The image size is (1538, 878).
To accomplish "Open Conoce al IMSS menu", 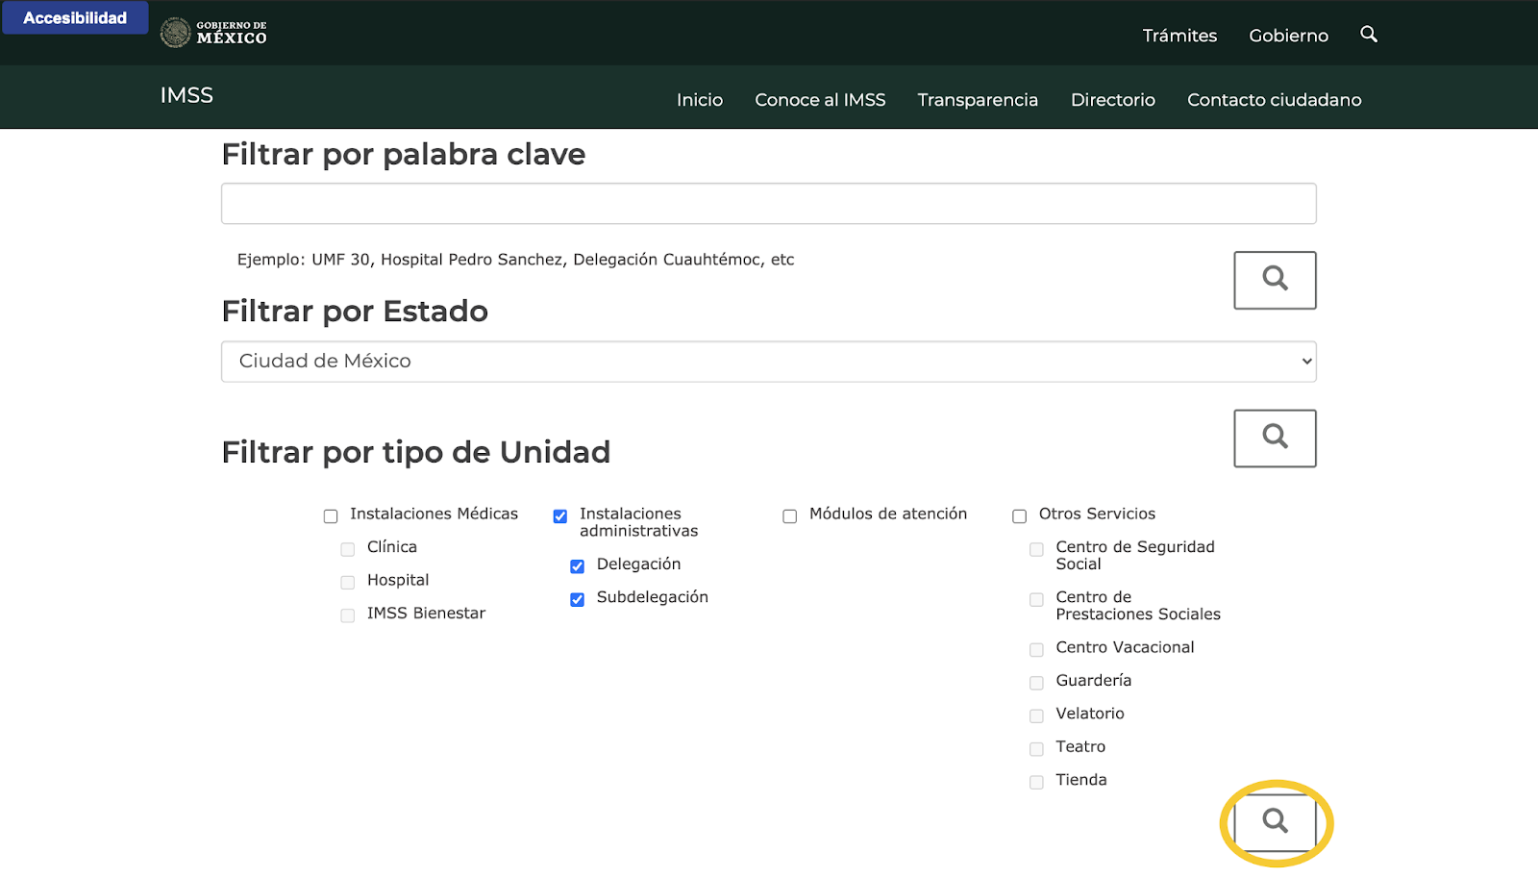I will click(x=820, y=100).
